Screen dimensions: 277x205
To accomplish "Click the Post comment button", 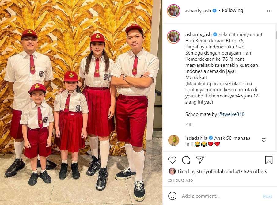I will (x=268, y=196).
